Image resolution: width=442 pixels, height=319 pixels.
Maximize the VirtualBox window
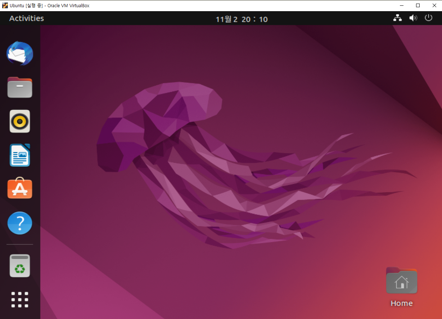coord(418,5)
